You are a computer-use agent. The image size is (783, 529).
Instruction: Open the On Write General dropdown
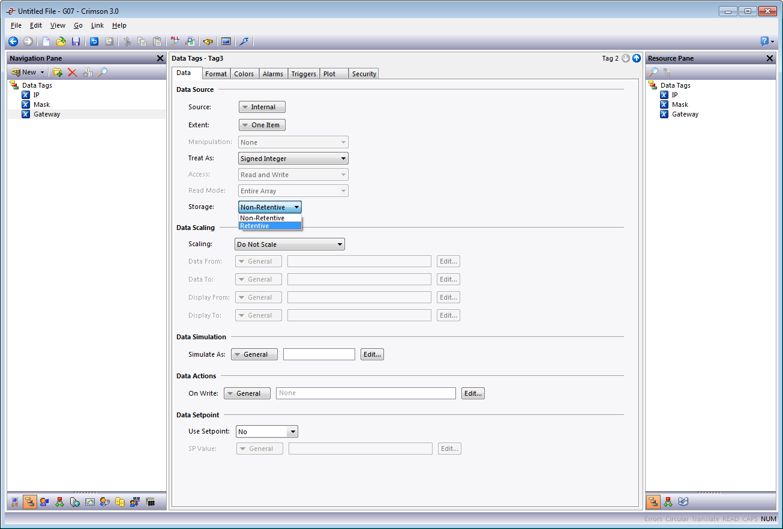[x=247, y=393]
